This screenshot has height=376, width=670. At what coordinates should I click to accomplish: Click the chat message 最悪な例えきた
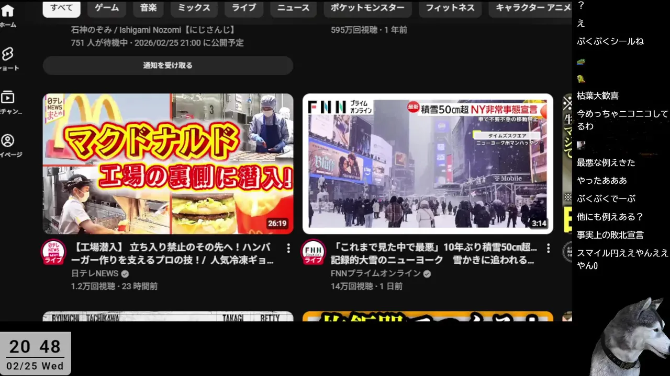coord(606,162)
